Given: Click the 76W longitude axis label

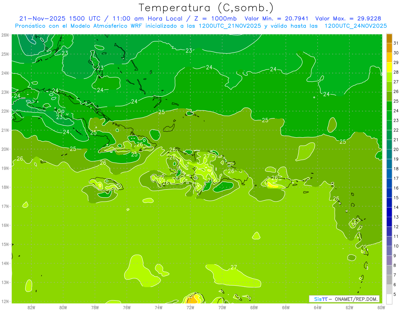Looking at the screenshot, I should (x=127, y=307).
